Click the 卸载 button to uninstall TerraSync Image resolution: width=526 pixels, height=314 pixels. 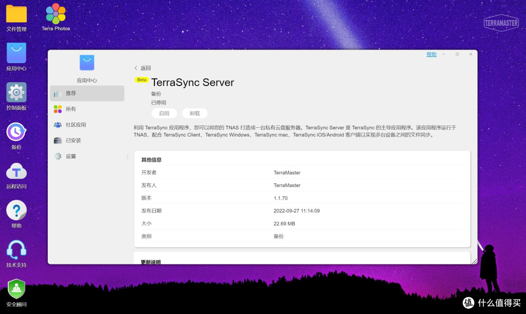click(194, 113)
